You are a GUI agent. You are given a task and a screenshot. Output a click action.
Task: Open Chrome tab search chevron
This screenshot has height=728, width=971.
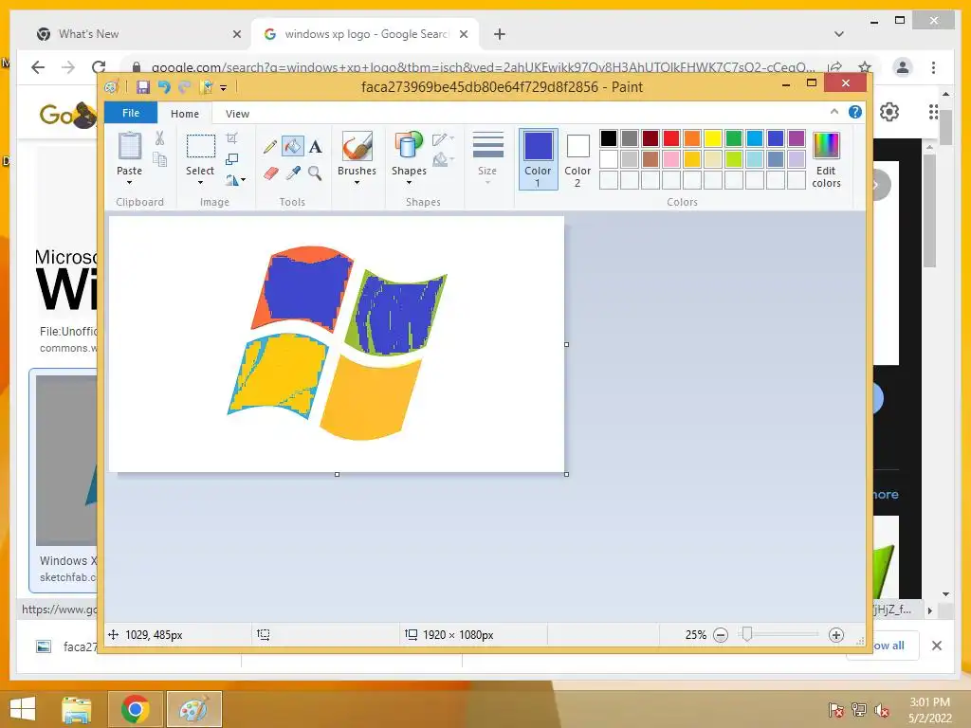tap(839, 34)
